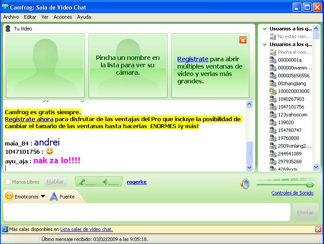Click the user icon next to 00000001a
Image resolution: width=324 pixels, height=244 pixels.
tap(273, 60)
